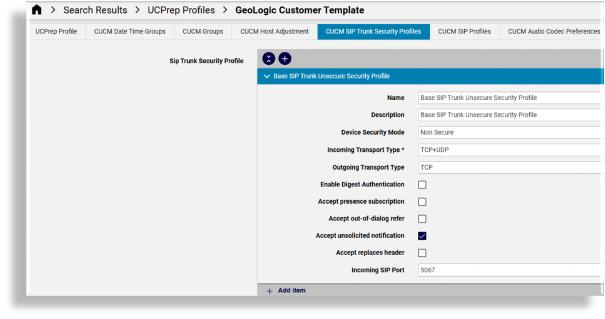Switch to the CUCM SIP Profiles tab
This screenshot has height=319, width=605.
pos(464,32)
